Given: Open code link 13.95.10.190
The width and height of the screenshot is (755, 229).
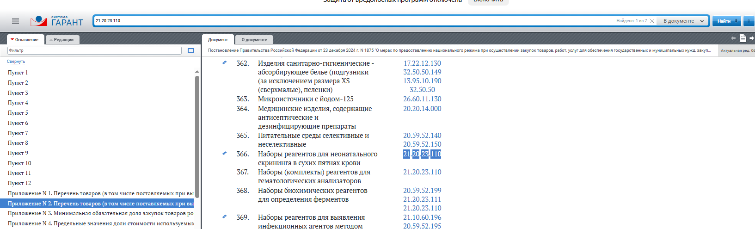Looking at the screenshot, I should click(x=422, y=81).
